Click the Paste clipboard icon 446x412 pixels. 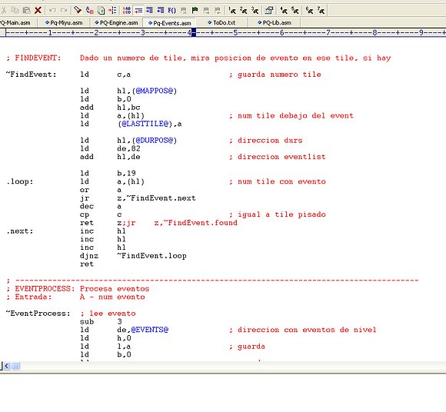point(26,11)
